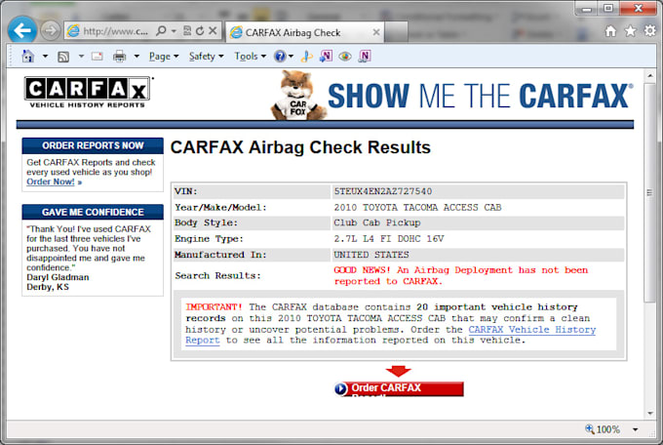Click the Read Mail envelope icon

coord(97,57)
